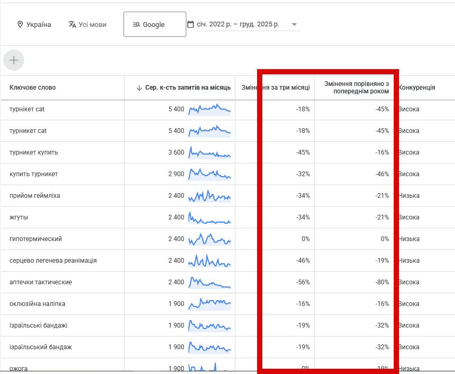The width and height of the screenshot is (455, 374).
Task: Click the sparkline for жгуты row
Action: pos(210,217)
